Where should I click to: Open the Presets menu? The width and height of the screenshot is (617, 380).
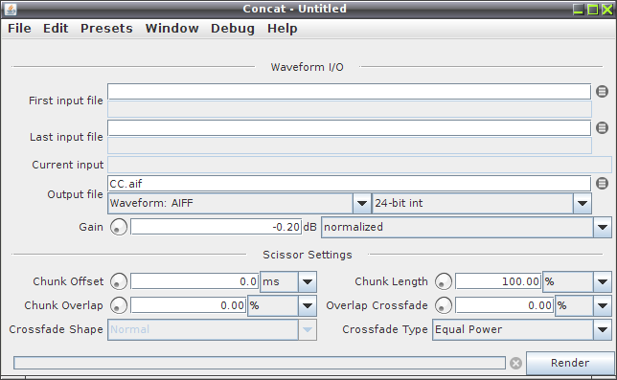[106, 29]
